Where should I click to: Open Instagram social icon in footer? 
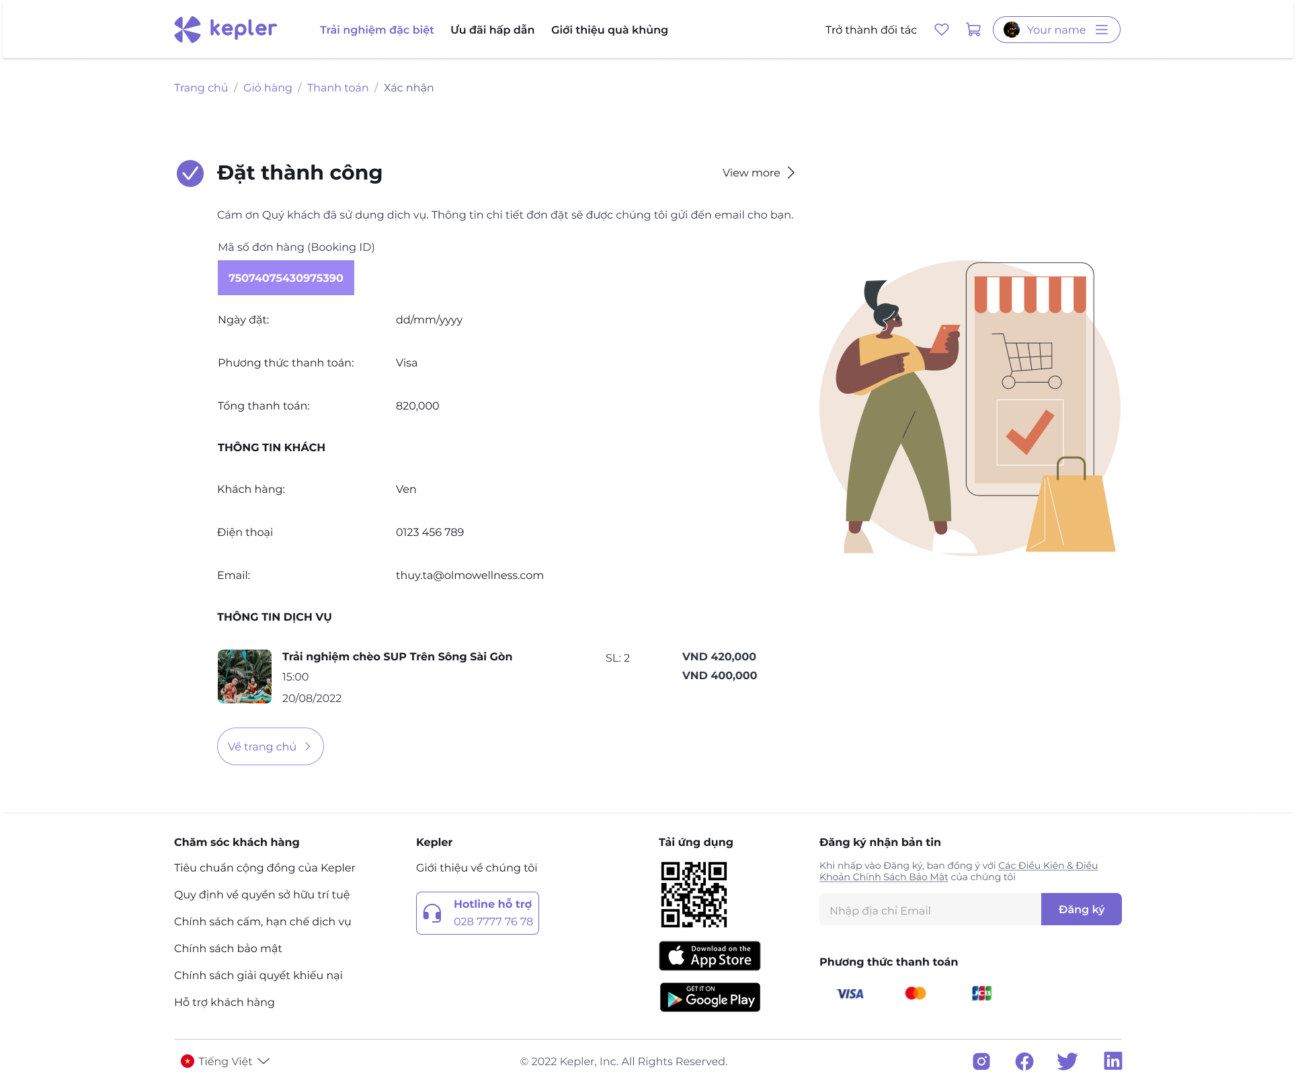(x=981, y=1061)
